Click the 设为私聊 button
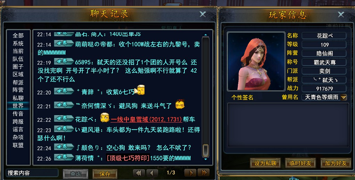The width and height of the screenshot is (355, 180). pyautogui.click(x=265, y=163)
